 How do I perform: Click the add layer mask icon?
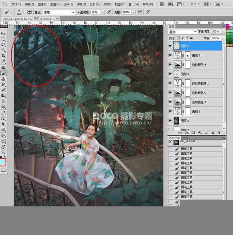point(193,133)
